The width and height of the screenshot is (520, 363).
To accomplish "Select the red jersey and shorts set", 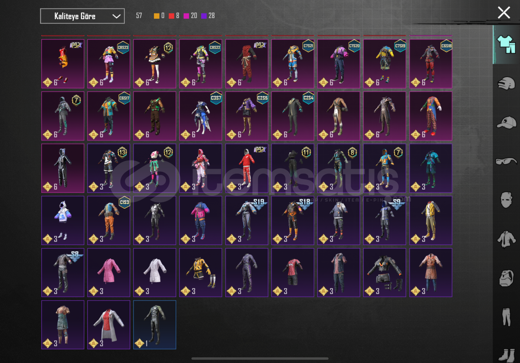I will (x=293, y=273).
